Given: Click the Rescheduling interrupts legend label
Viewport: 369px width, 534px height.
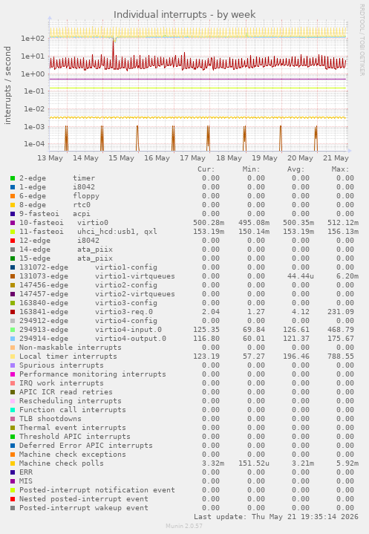Looking at the screenshot, I should pos(70,401).
